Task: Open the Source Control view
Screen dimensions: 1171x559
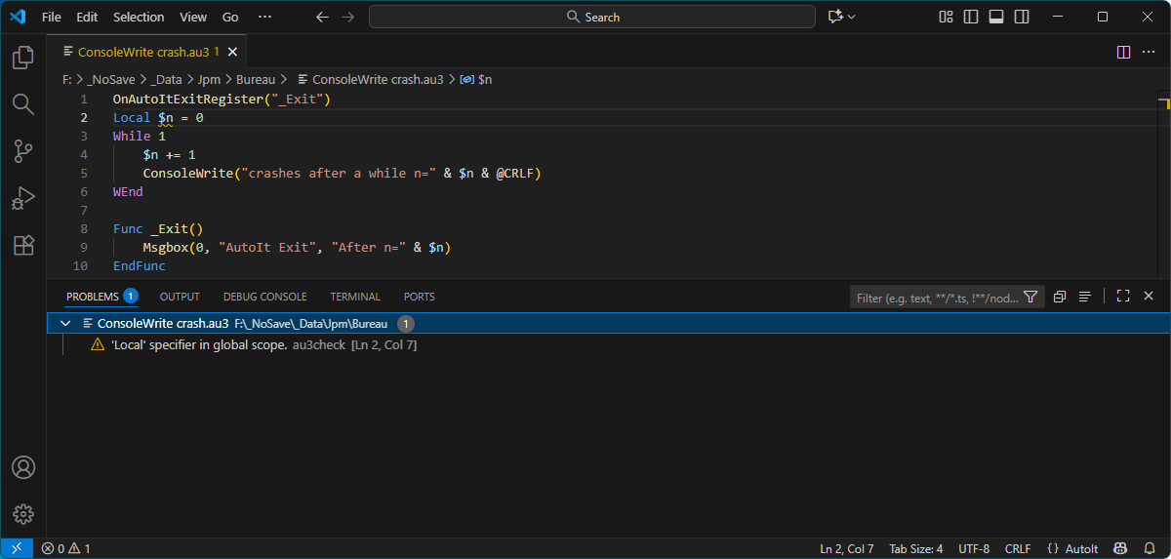Action: [x=23, y=151]
